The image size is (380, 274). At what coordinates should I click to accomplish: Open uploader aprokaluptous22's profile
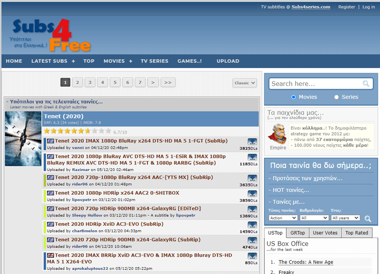point(90,269)
